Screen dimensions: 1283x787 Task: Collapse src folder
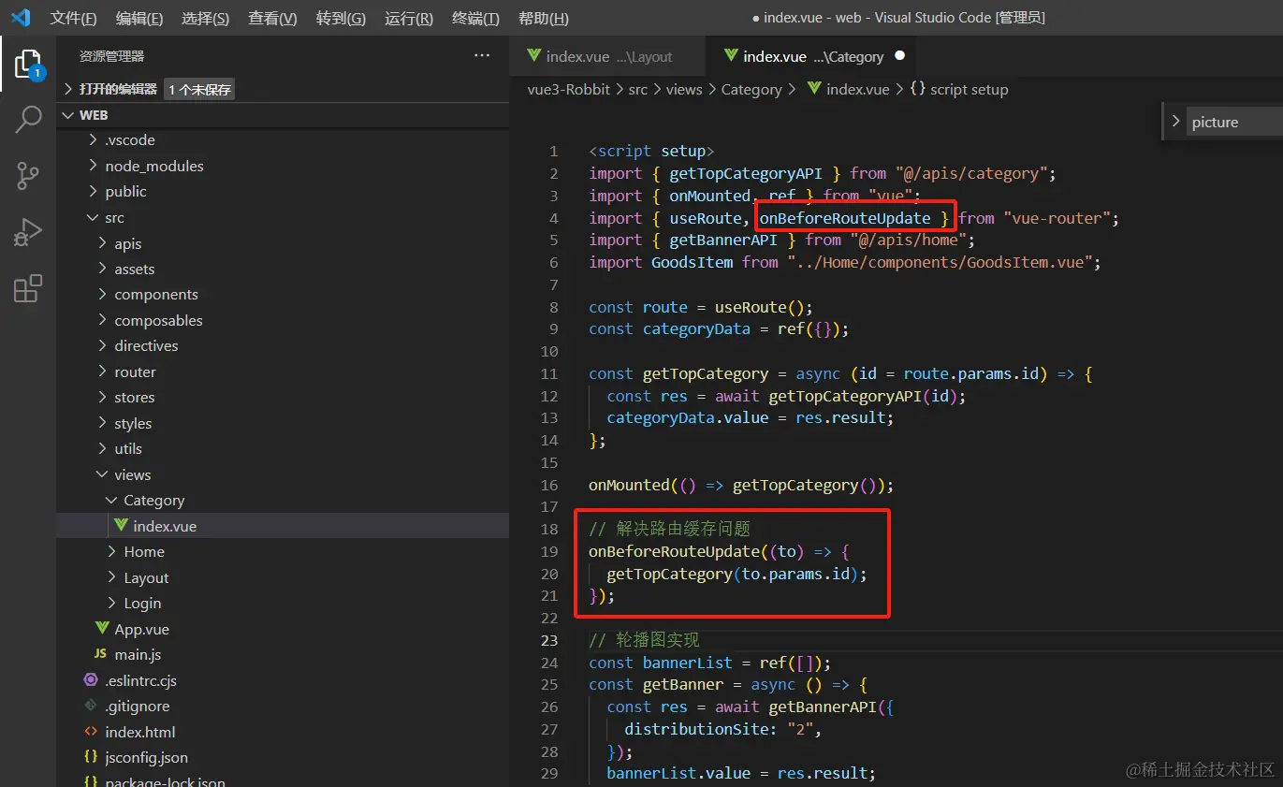(x=283, y=217)
